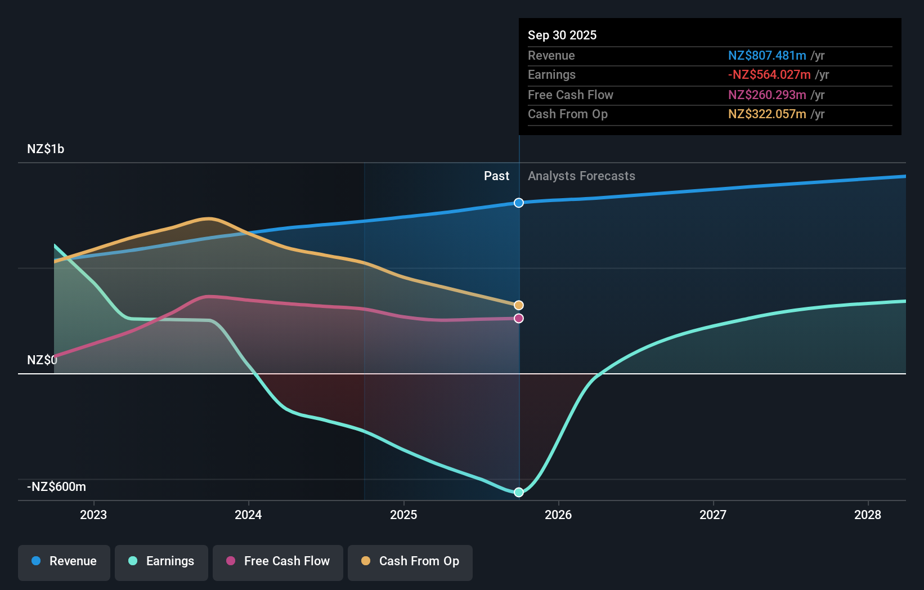Toggle visibility of the Revenue series
The width and height of the screenshot is (924, 590).
[64, 561]
